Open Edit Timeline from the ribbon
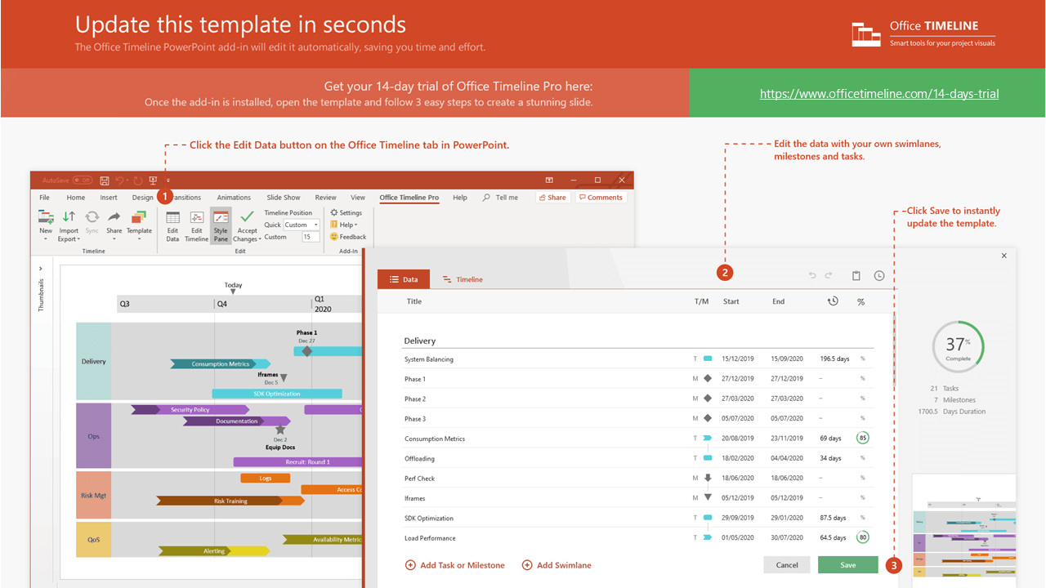The width and height of the screenshot is (1046, 588). pos(196,225)
